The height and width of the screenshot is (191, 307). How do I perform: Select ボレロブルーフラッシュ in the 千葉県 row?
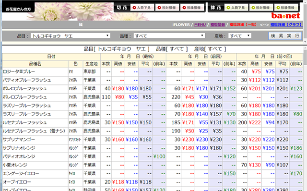pyautogui.click(x=25, y=89)
